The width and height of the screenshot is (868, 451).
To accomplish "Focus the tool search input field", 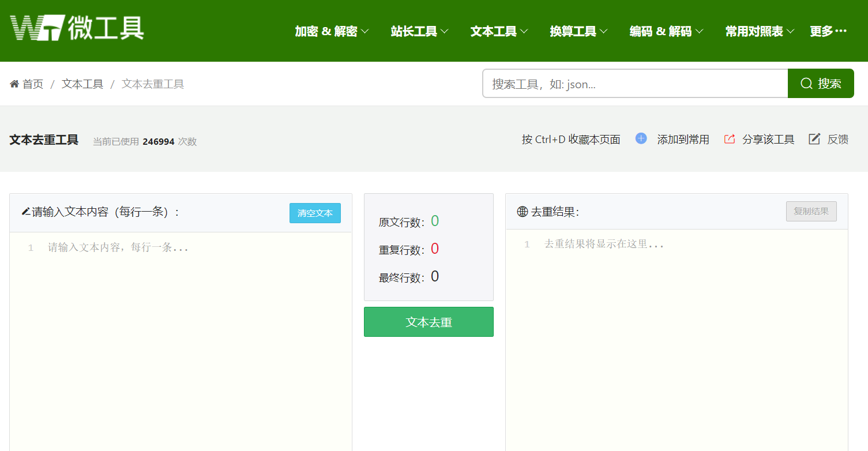I will pyautogui.click(x=635, y=84).
